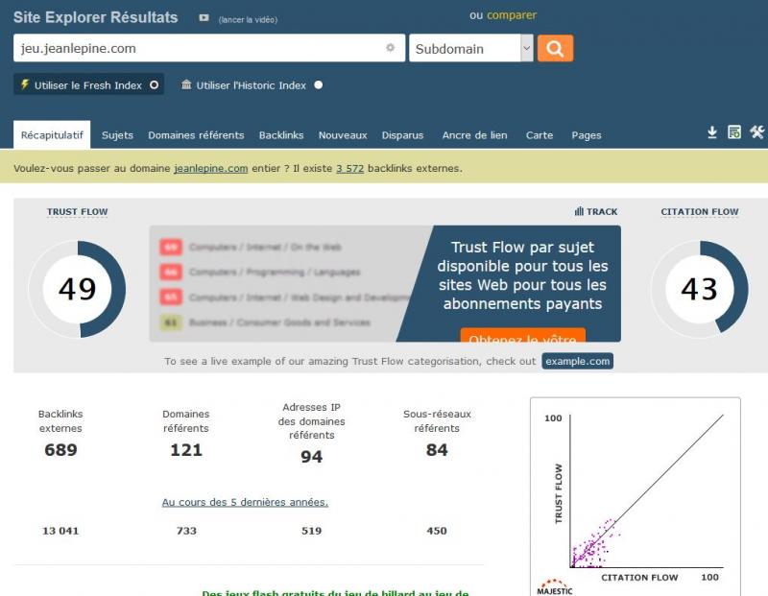This screenshot has width=768, height=596.
Task: Click the gear icon in search field
Action: (391, 47)
